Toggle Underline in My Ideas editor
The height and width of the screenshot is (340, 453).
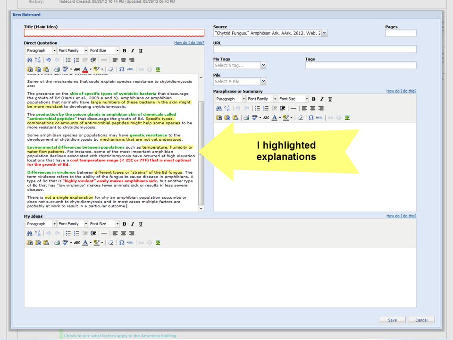click(141, 224)
